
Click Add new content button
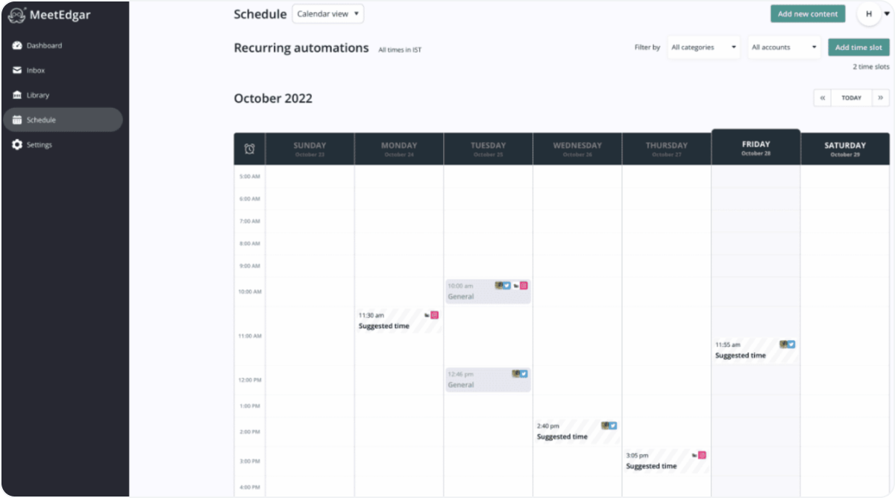pyautogui.click(x=808, y=14)
